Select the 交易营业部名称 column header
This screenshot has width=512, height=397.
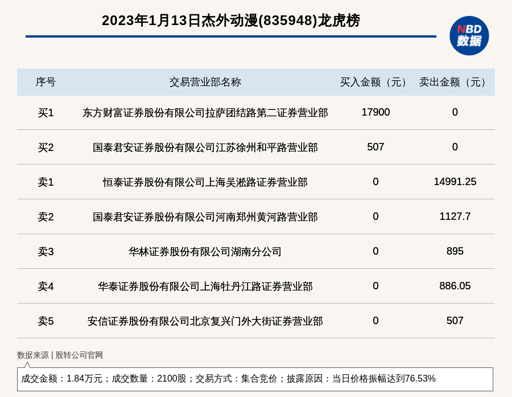[205, 82]
